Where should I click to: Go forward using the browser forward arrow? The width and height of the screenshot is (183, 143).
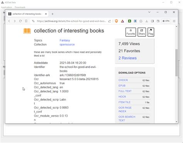(15, 21)
